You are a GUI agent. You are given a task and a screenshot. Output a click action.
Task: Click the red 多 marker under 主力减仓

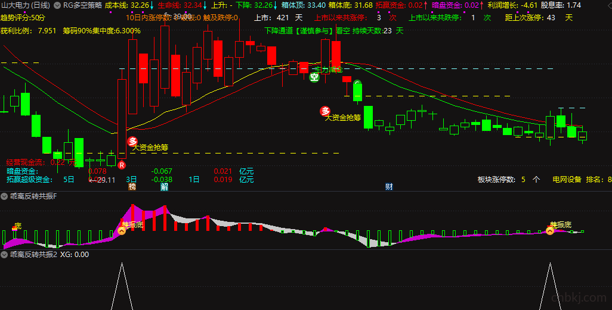coord(325,111)
